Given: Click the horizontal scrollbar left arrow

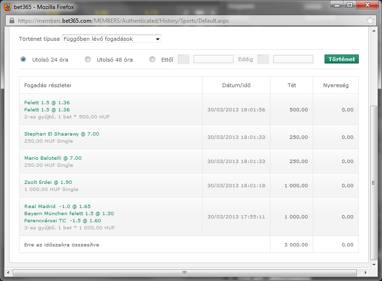Looking at the screenshot, I should click(8, 272).
